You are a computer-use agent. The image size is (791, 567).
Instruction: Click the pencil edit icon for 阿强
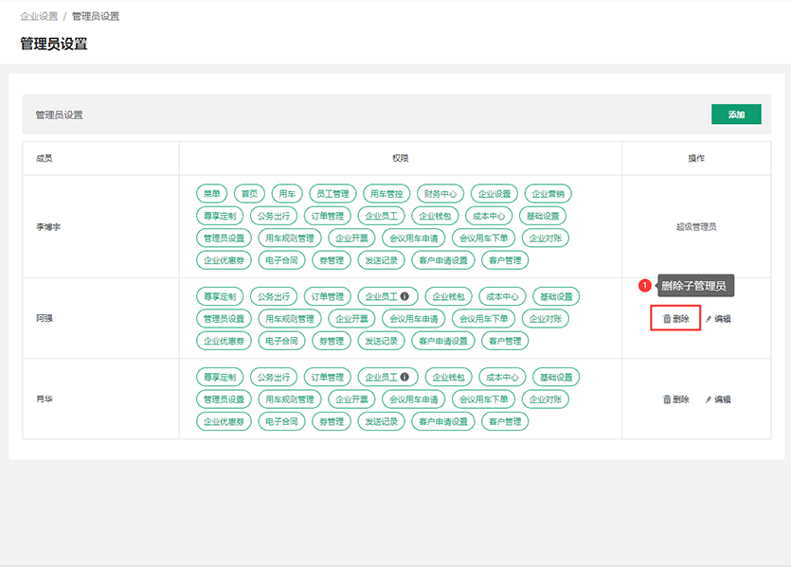709,319
